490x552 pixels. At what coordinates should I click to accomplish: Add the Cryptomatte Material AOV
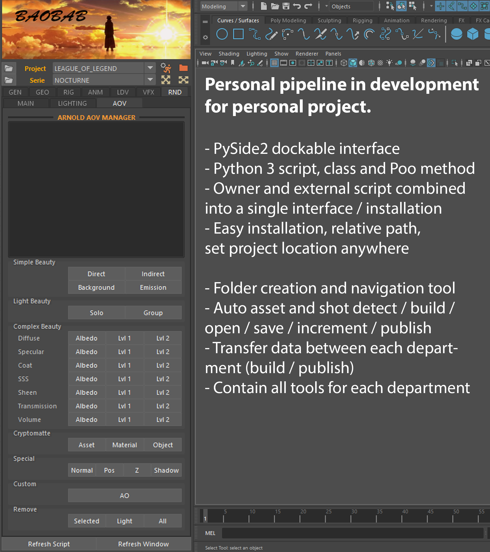pyautogui.click(x=124, y=445)
